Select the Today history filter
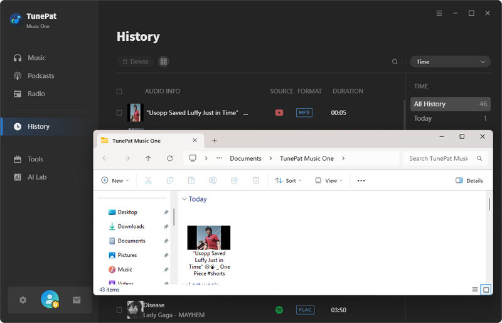 click(x=450, y=118)
